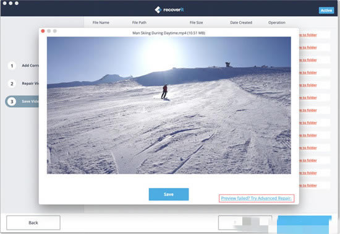340x234 pixels.
Task: Click the Operation column header
Action: 277,22
